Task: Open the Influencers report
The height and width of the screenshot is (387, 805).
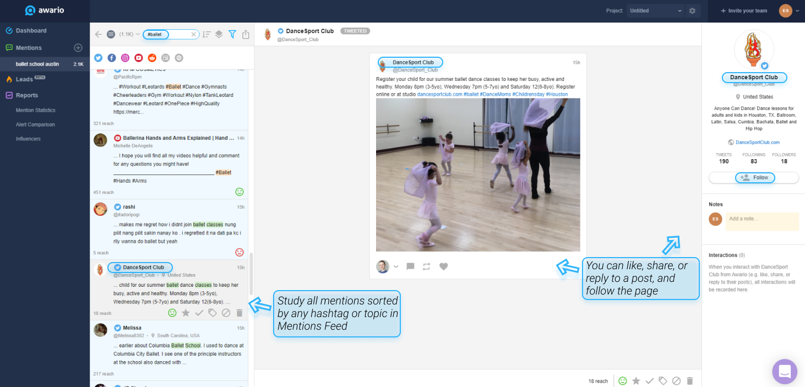Action: [28, 139]
